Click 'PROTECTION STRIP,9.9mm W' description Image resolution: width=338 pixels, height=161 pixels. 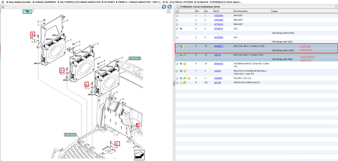pyautogui.click(x=246, y=83)
